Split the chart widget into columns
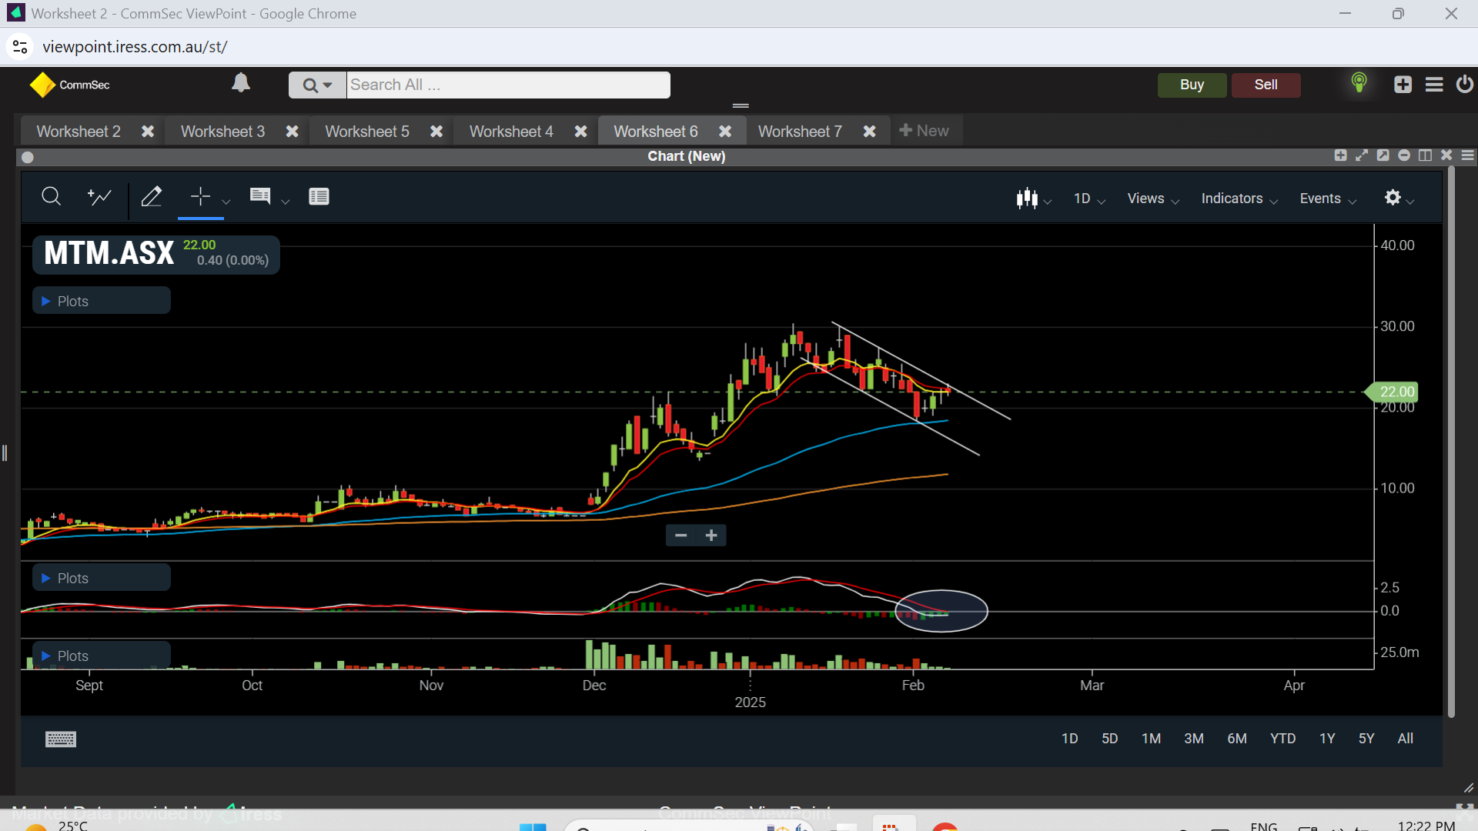Viewport: 1478px width, 831px height. tap(1426, 155)
